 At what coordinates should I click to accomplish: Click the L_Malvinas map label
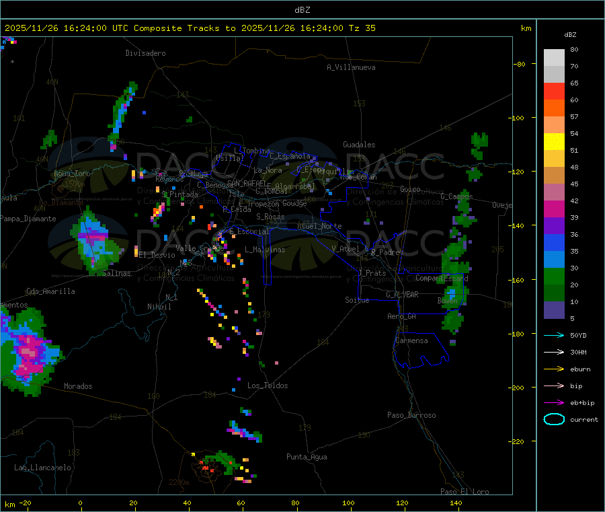[x=265, y=250]
